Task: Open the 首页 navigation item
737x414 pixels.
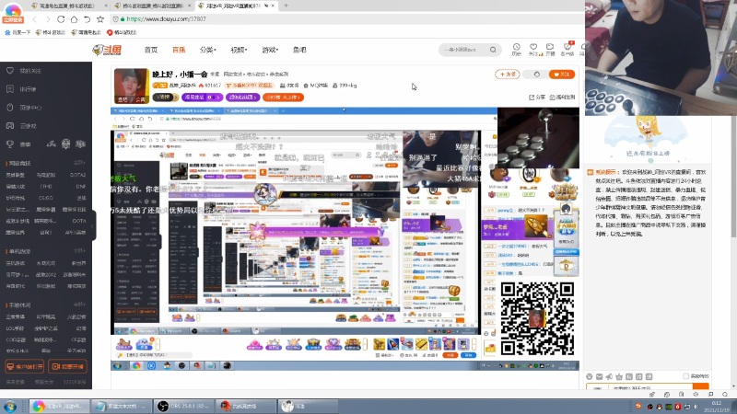Action: tap(151, 50)
